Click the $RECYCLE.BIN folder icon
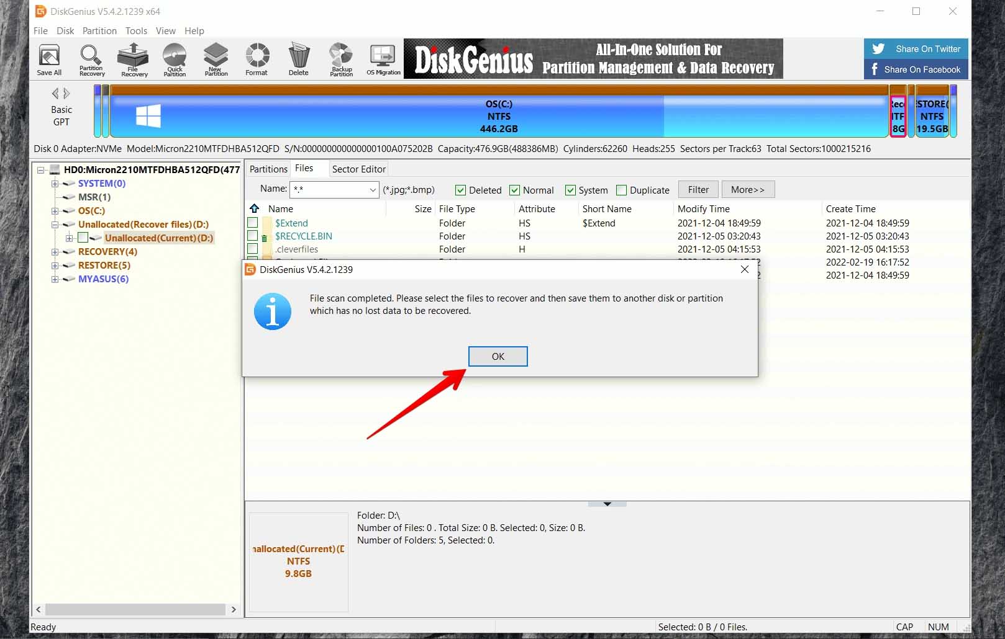1005x639 pixels. click(265, 236)
